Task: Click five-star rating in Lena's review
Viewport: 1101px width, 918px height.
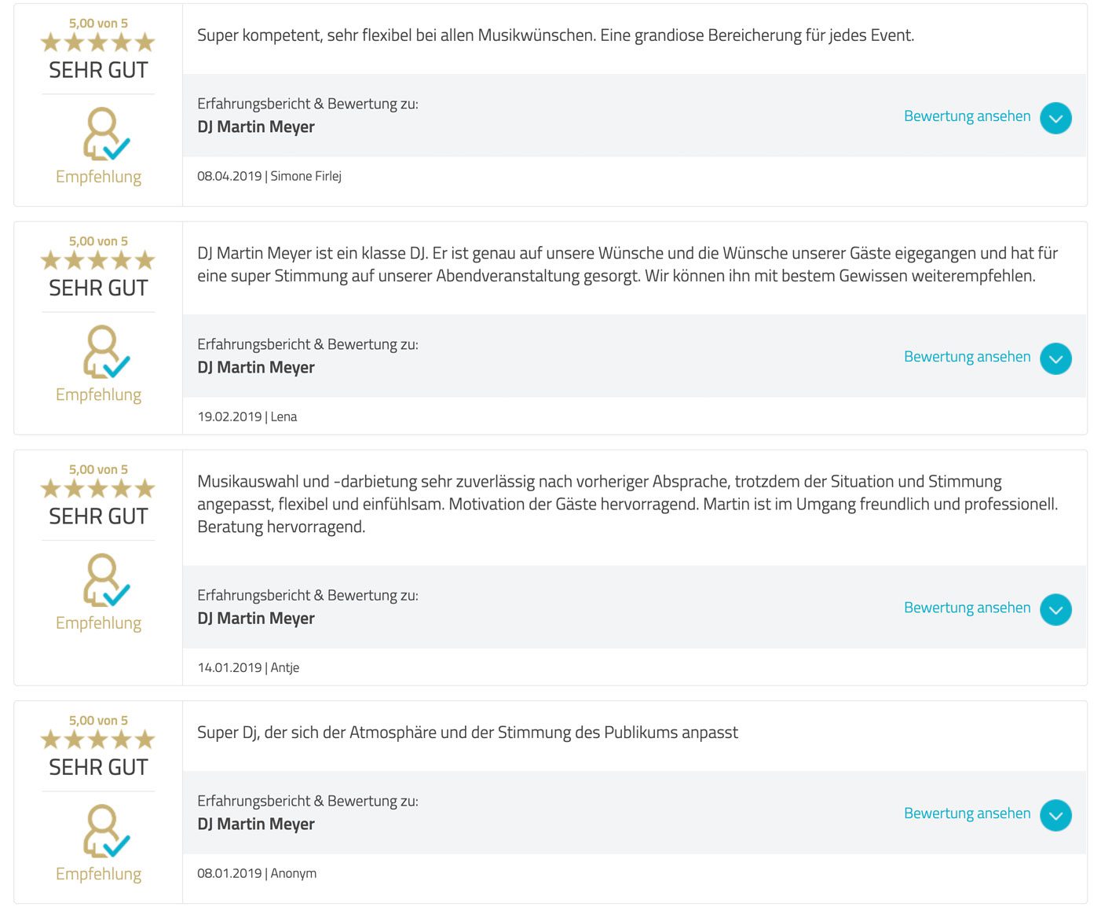Action: coord(98,260)
